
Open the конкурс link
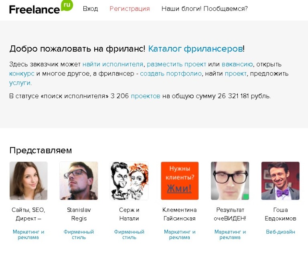(x=22, y=74)
